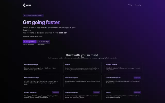Click the Yack brand name text
This screenshot has height=103, width=165.
(x=29, y=5)
